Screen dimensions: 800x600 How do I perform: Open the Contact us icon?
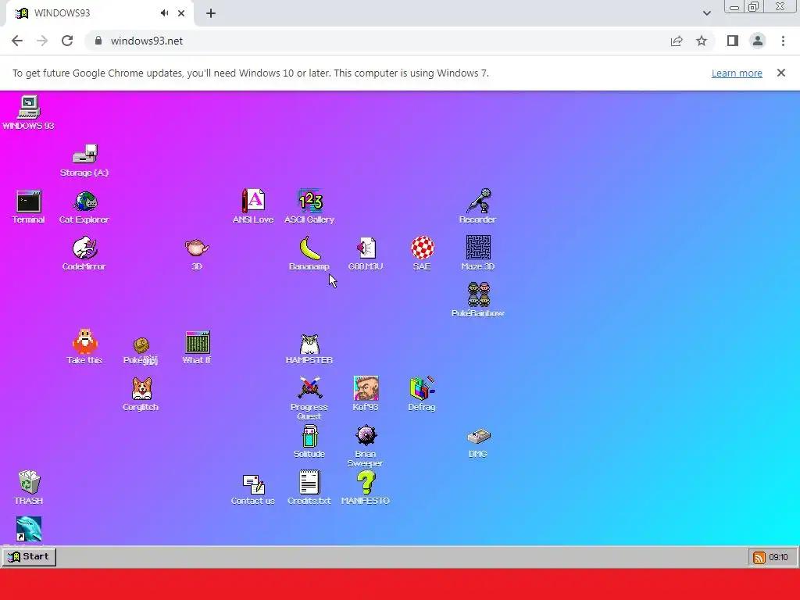pos(253,484)
